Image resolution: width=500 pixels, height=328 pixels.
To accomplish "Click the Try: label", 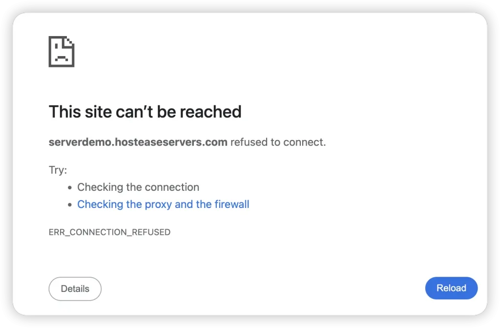I will (x=58, y=169).
